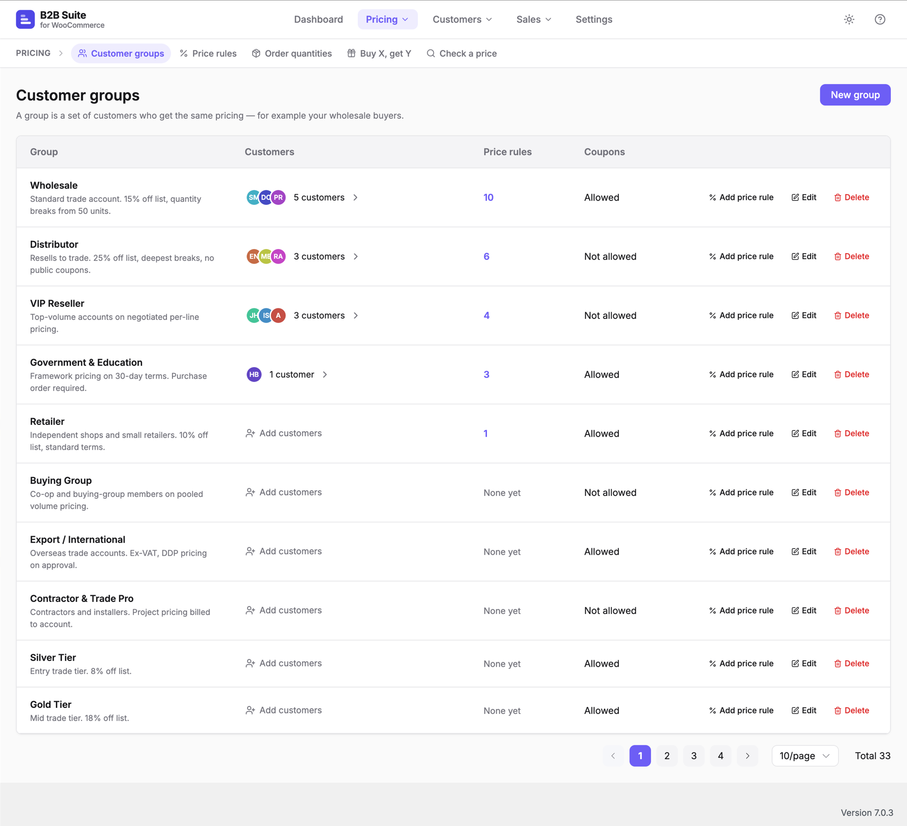Delete the Wholesale group

[852, 197]
